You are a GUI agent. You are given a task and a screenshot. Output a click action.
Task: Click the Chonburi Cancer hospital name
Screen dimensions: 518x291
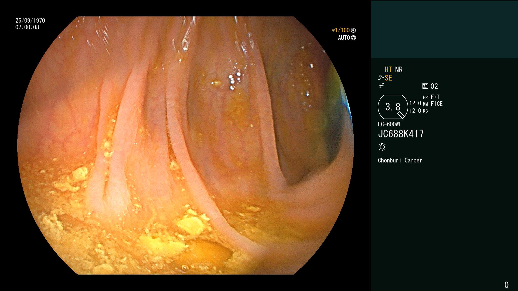coord(400,160)
